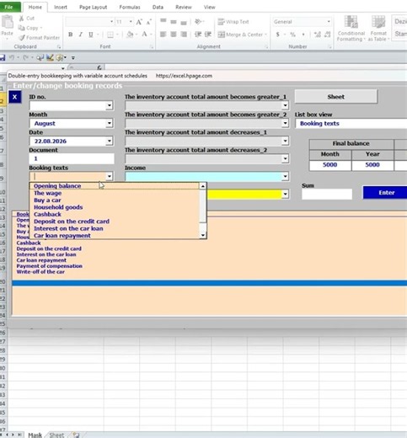Screen dimensions: 407x438
Task: Open Format as Table gallery
Action: [378, 29]
